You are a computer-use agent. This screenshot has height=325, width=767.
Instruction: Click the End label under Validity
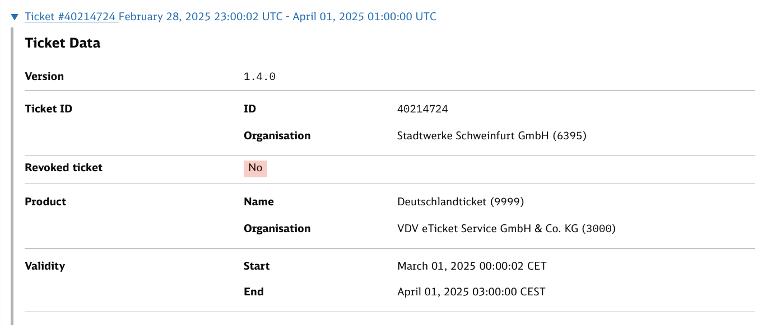(x=254, y=291)
